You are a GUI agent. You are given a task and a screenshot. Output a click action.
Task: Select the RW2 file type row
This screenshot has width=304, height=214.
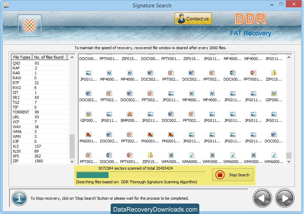coord(40,88)
